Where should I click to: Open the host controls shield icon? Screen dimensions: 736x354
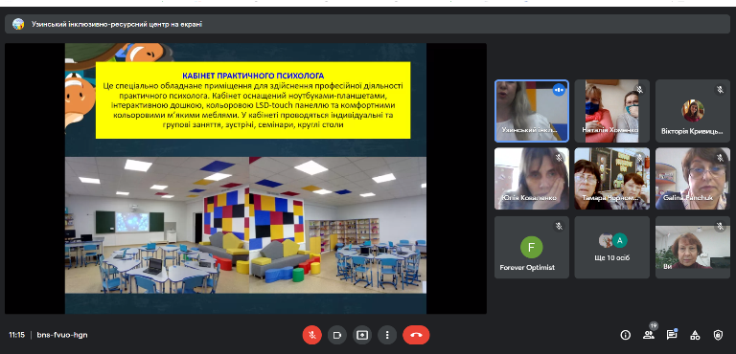718,335
